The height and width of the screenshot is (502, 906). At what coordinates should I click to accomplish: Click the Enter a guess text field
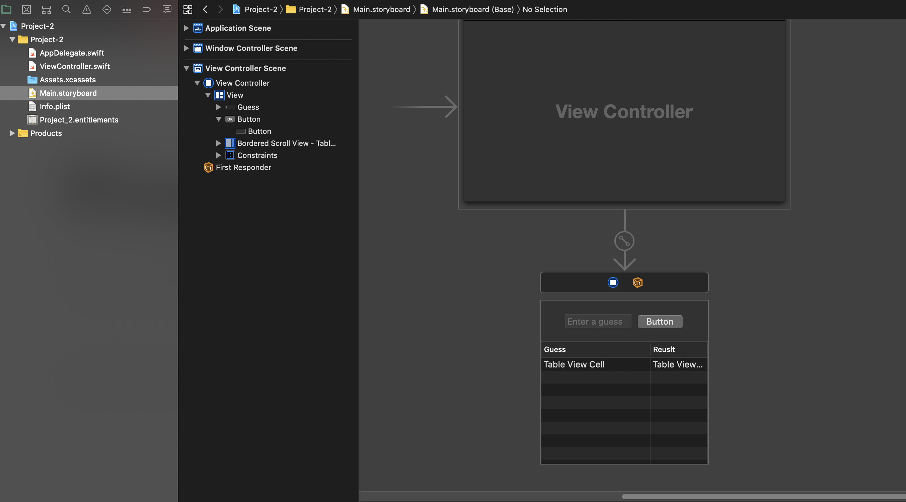598,322
